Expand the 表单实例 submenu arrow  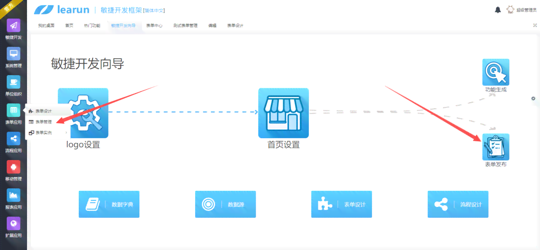(66, 133)
